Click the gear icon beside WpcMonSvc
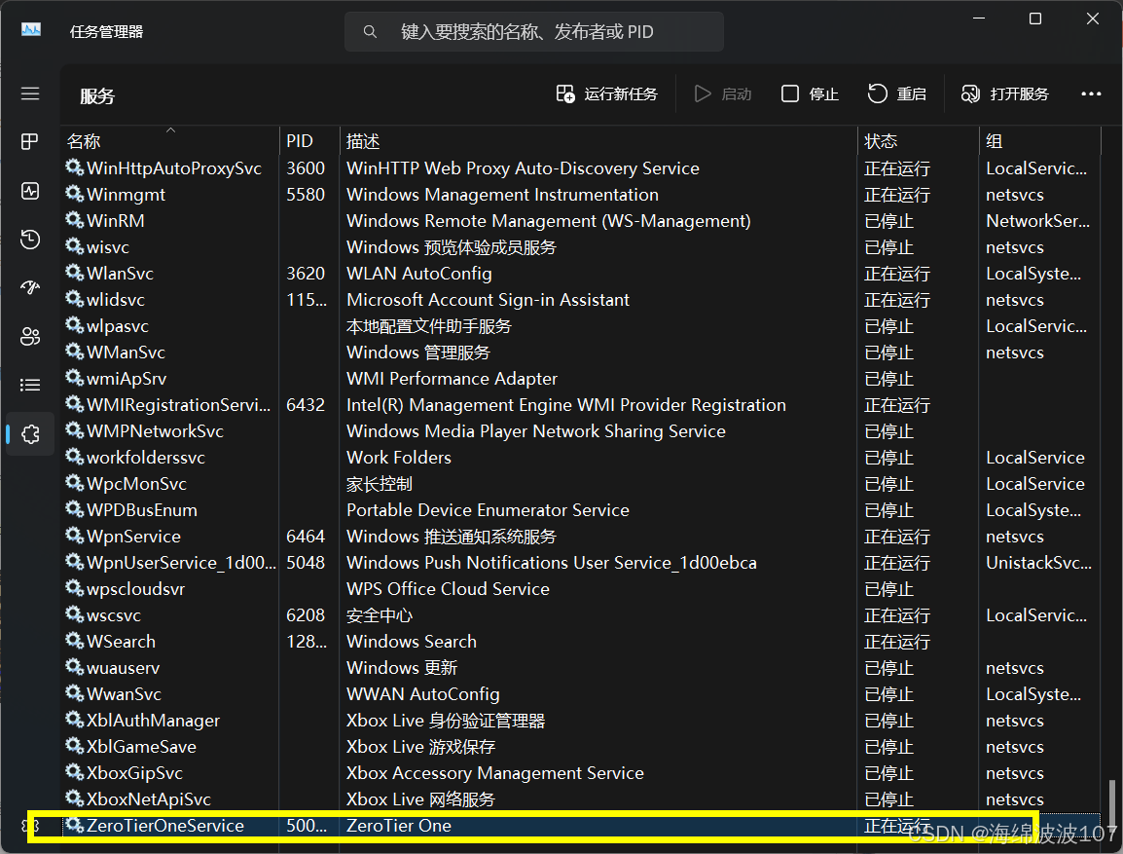Viewport: 1123px width, 854px height. [75, 484]
